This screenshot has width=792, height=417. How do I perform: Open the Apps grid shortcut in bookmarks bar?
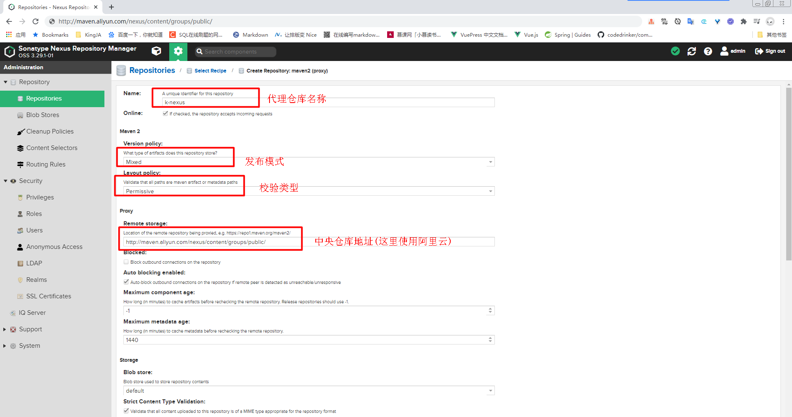[16, 35]
